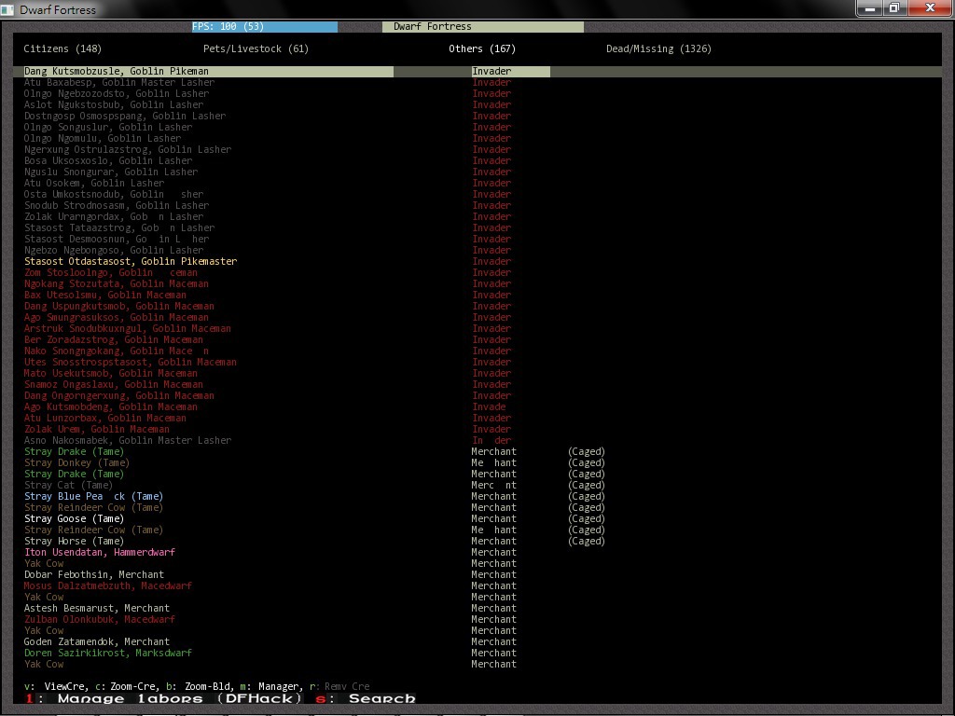Click Snodub Strodnosasm, Goblin Lasher
Image resolution: width=955 pixels, height=716 pixels.
coord(117,205)
